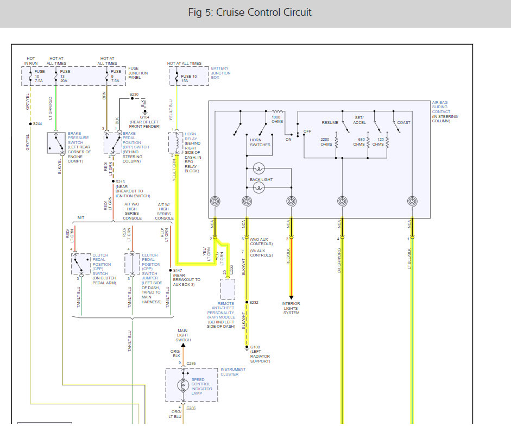Click the Instrument Cluster label
The height and width of the screenshot is (437, 511).
(x=233, y=372)
